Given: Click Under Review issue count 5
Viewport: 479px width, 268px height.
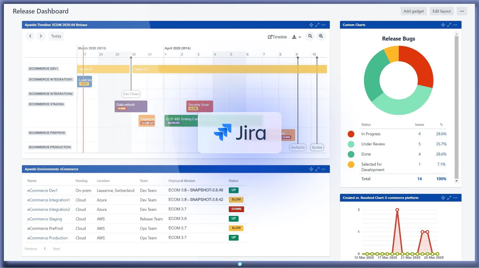Looking at the screenshot, I should [419, 144].
